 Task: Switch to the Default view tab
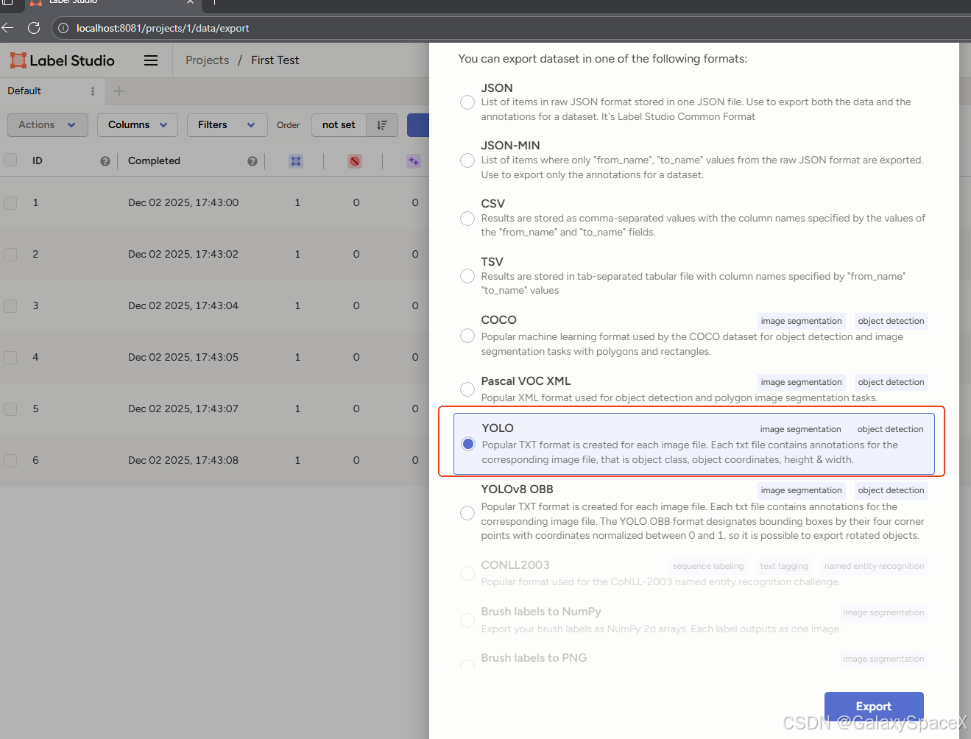click(24, 91)
